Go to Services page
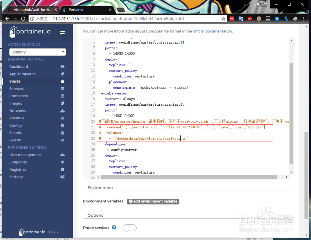 tap(16, 89)
